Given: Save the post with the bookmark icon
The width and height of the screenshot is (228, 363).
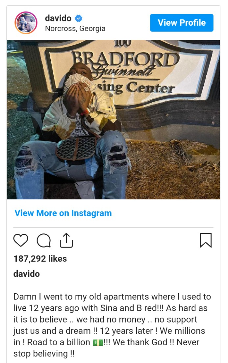Looking at the screenshot, I should pos(206,240).
